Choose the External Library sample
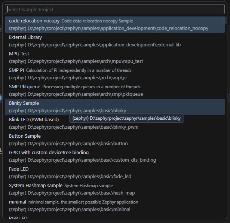This screenshot has width=230, height=223. coord(115,41)
